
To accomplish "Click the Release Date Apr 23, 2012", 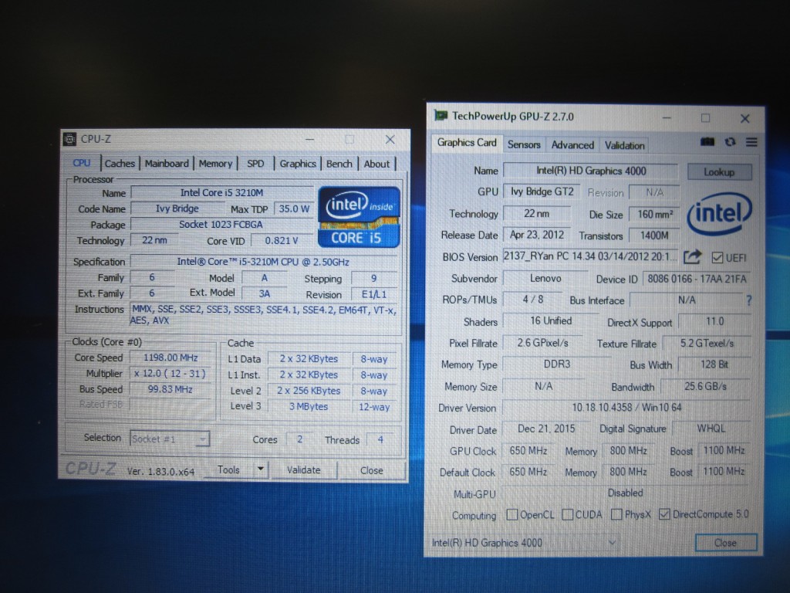I will (x=537, y=235).
